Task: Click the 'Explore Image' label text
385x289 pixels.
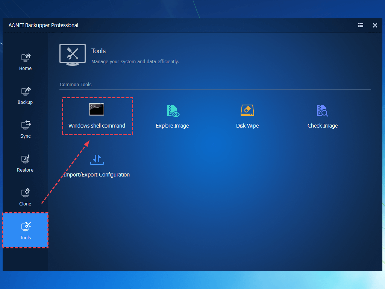Action: tap(172, 126)
